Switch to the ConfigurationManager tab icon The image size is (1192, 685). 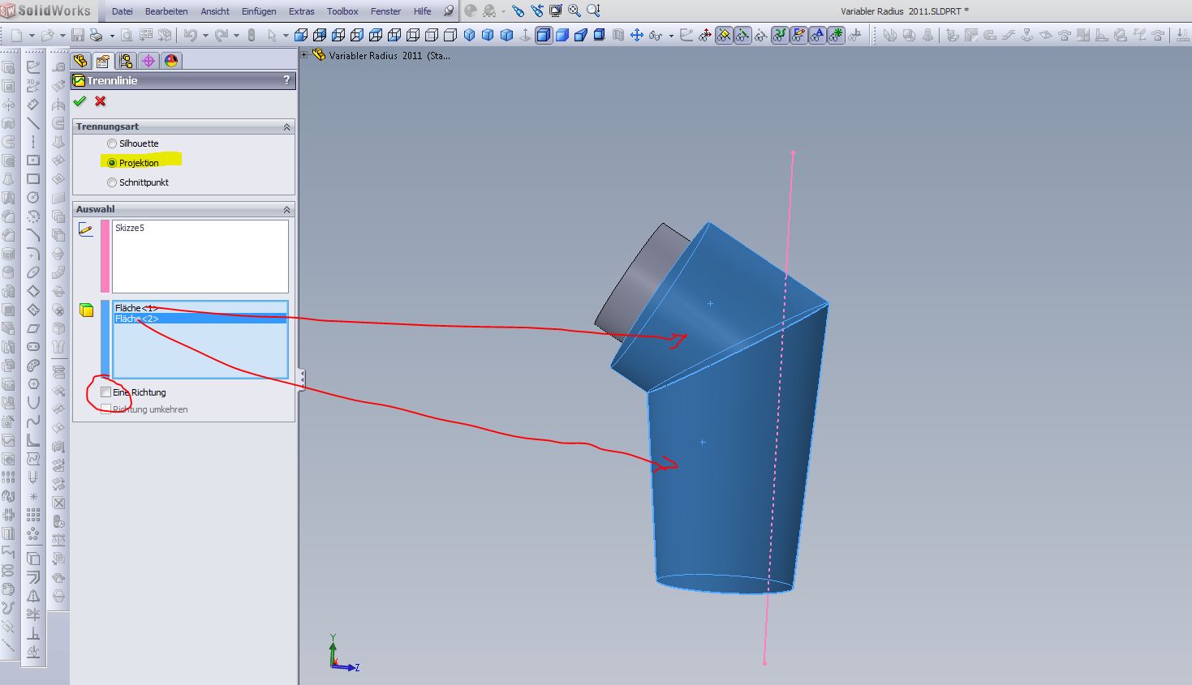125,62
